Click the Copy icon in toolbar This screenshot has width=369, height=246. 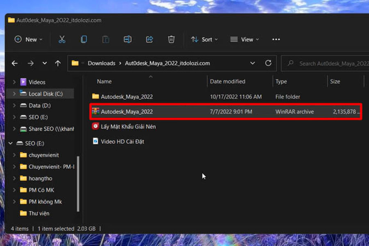coord(84,39)
